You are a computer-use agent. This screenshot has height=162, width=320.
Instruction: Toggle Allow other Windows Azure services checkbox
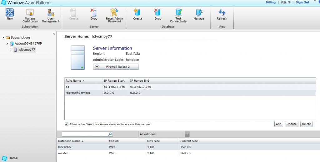[67, 124]
